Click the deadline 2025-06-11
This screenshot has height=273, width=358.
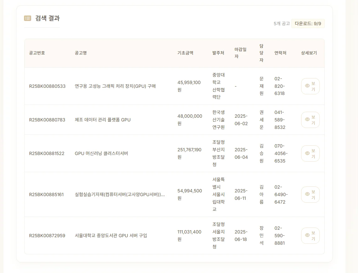pos(241,195)
